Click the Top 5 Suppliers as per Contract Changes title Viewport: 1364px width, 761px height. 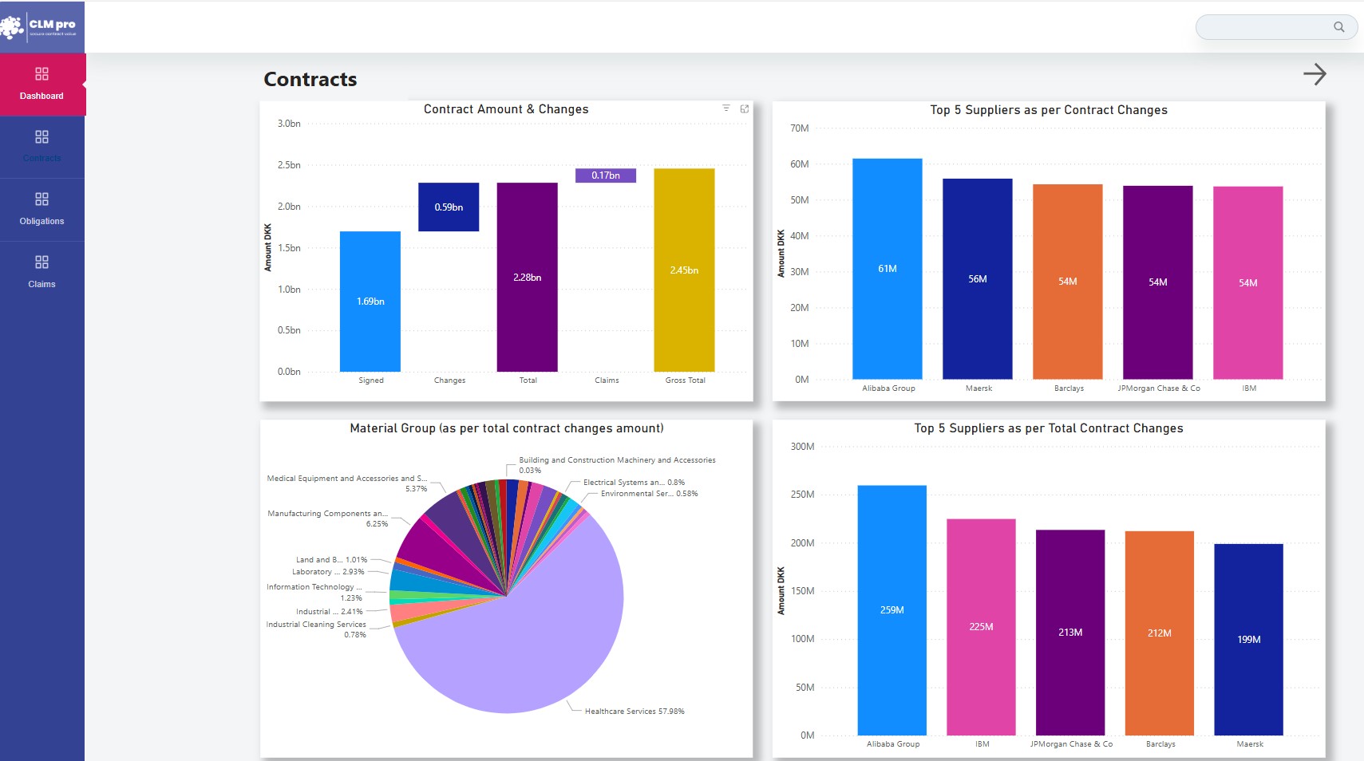(x=1049, y=110)
